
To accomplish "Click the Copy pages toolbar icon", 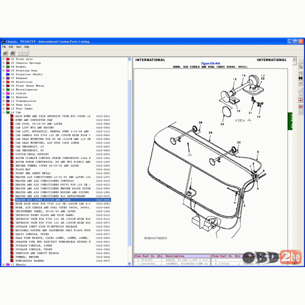I will [x=20, y=53].
